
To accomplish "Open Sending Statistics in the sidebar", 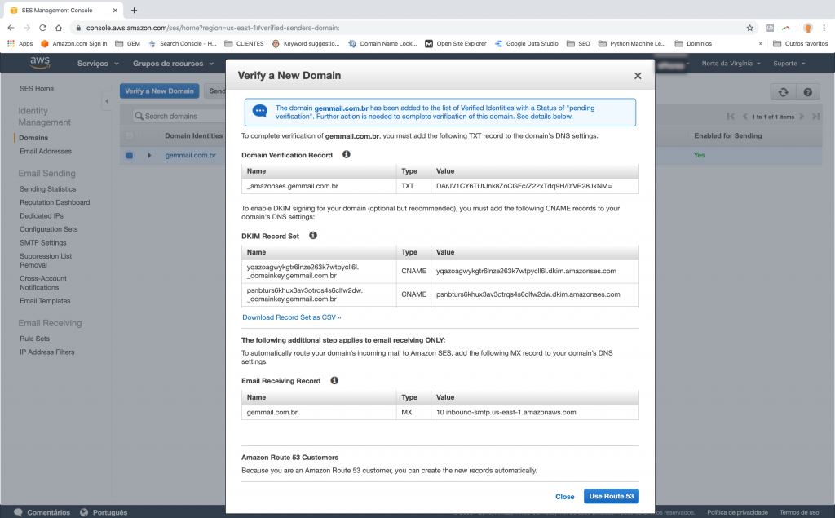I will [47, 189].
